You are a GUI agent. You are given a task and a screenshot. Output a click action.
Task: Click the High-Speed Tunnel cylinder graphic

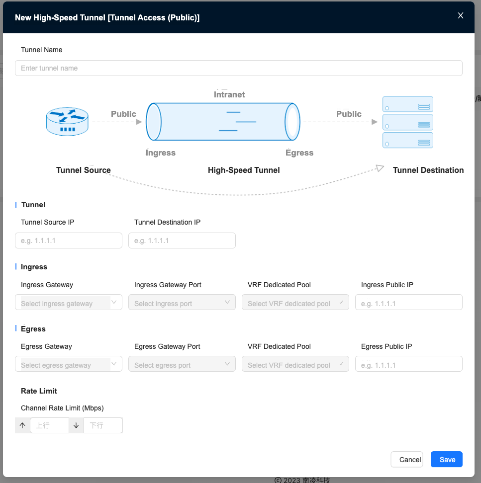(x=223, y=122)
